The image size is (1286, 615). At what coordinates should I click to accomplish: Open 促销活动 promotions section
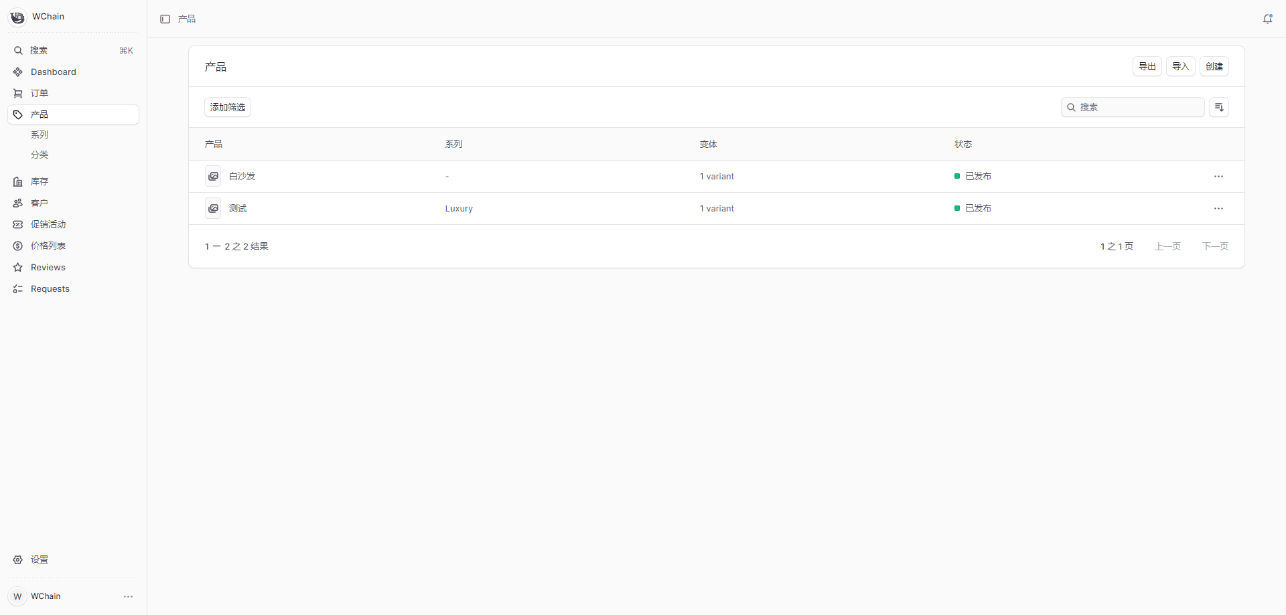click(48, 225)
